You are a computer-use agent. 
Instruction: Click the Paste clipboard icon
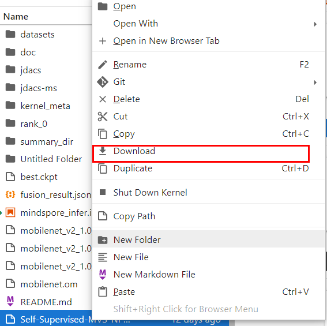(103, 292)
